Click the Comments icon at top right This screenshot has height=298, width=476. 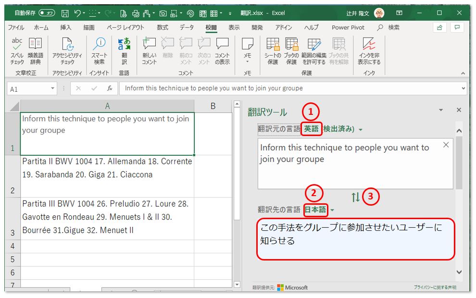pyautogui.click(x=457, y=27)
